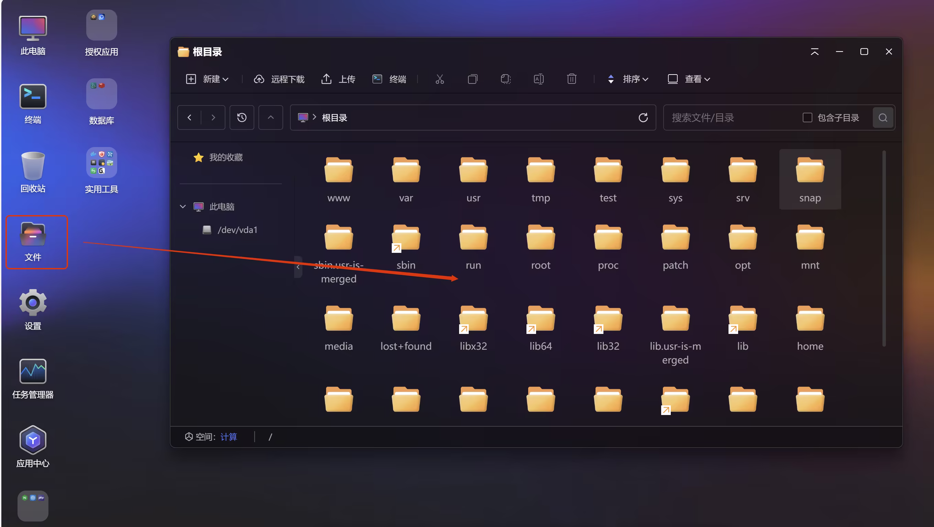934x527 pixels.
Task: Click the trash delete icon
Action: [x=571, y=79]
